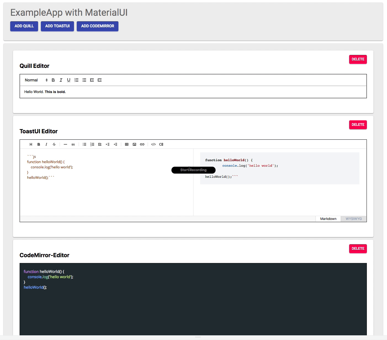Insert unordered list in ToastUI toolbar
The height and width of the screenshot is (340, 387).
[84, 144]
